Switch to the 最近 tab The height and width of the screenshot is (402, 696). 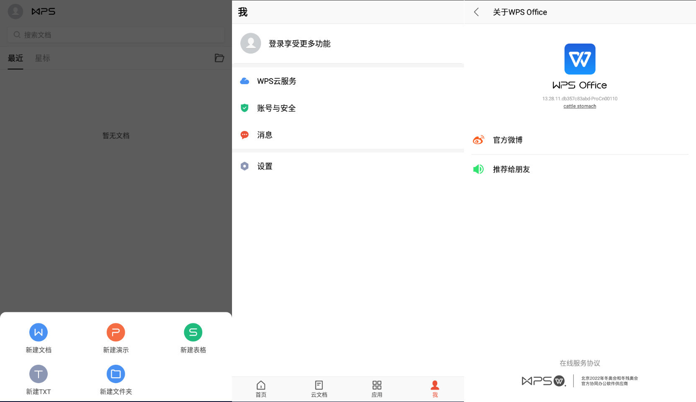click(x=15, y=58)
